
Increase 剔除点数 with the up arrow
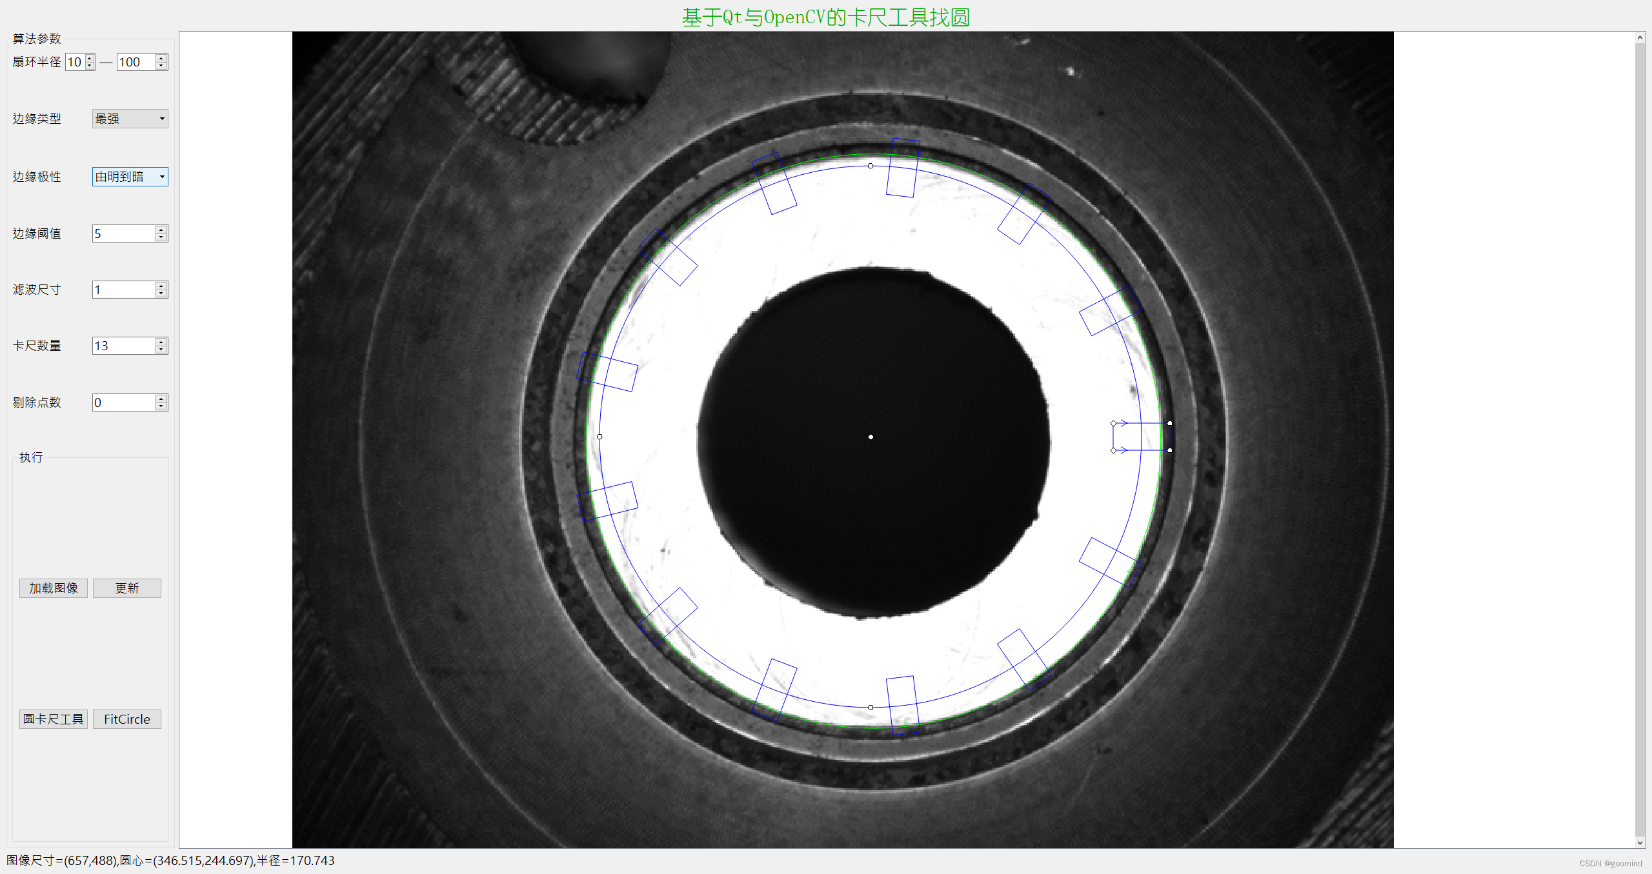(x=161, y=399)
